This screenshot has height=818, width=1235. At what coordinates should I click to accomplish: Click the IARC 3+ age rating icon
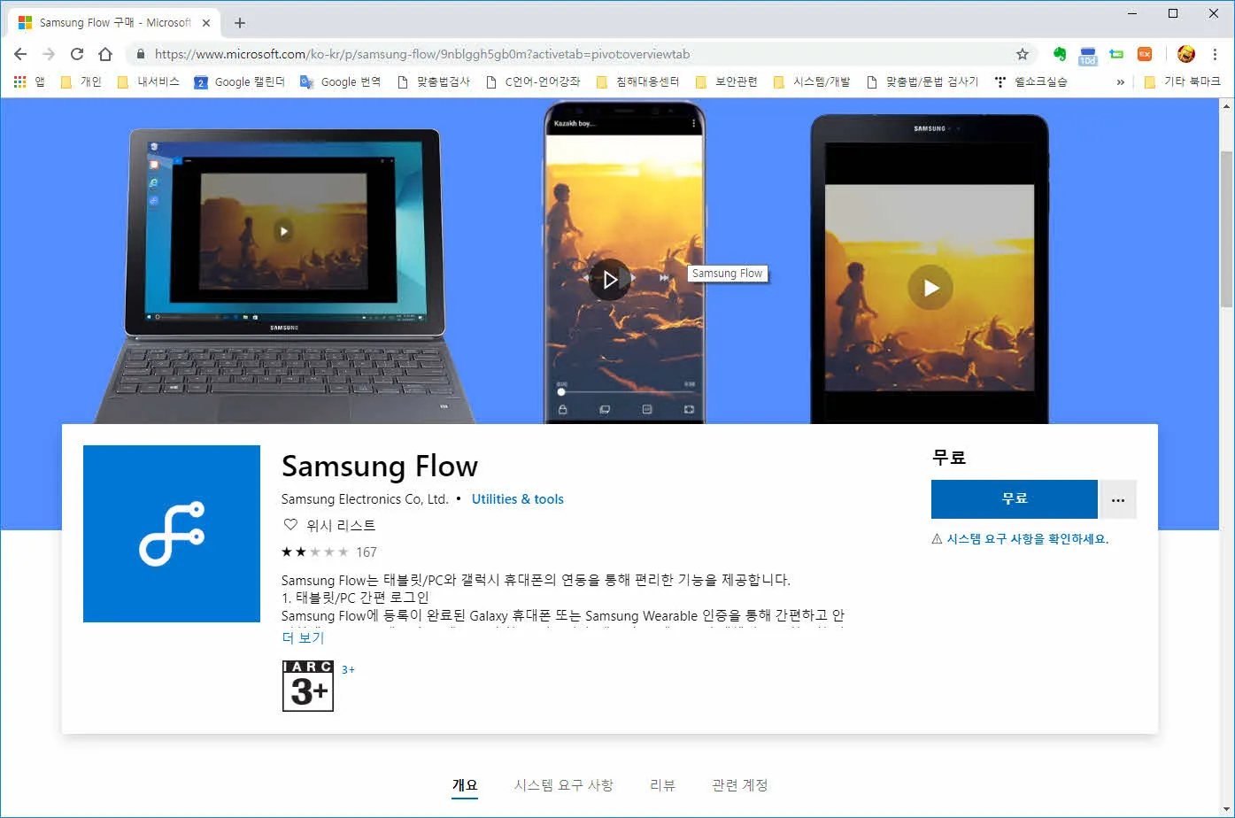point(307,687)
